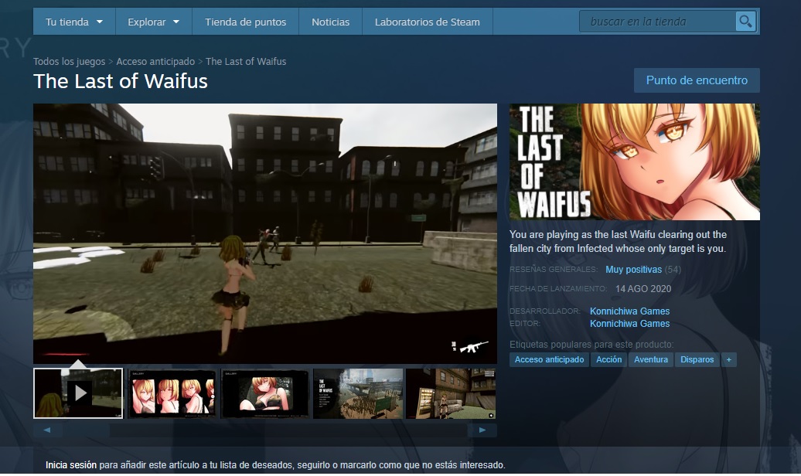Open editor Konnichiwa Games link
The height and width of the screenshot is (476, 801).
[630, 323]
